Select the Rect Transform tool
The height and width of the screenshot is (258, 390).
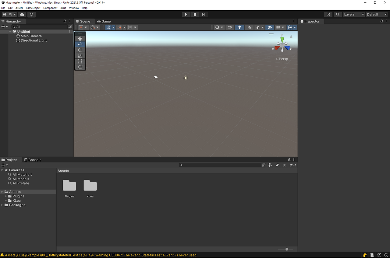click(x=80, y=61)
